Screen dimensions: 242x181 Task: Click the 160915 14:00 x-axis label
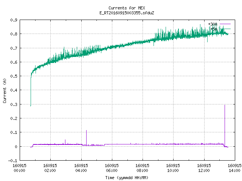234,168
